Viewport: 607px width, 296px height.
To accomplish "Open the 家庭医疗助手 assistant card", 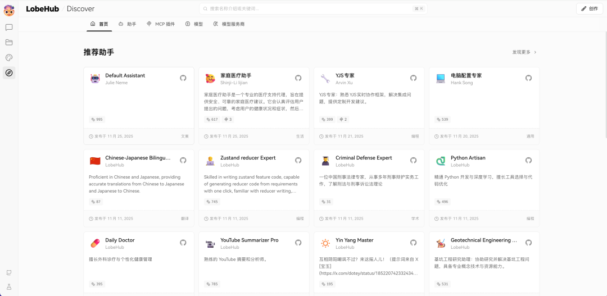I will pos(253,98).
